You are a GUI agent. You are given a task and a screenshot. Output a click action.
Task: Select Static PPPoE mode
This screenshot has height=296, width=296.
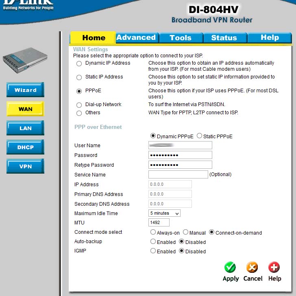coord(199,136)
